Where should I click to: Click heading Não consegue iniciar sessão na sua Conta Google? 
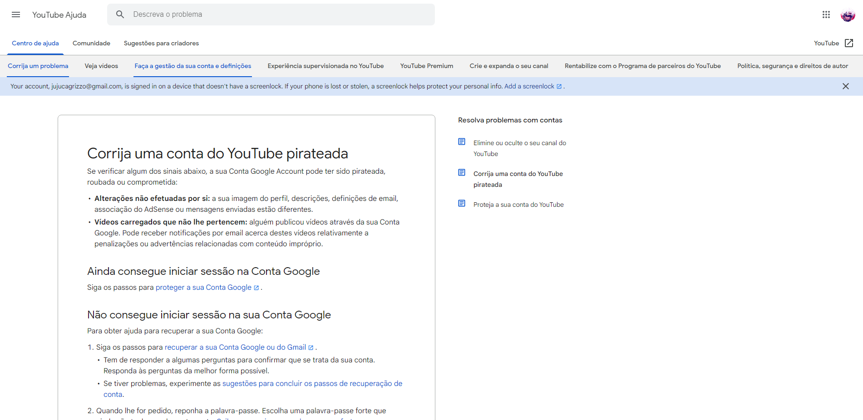[x=209, y=315]
